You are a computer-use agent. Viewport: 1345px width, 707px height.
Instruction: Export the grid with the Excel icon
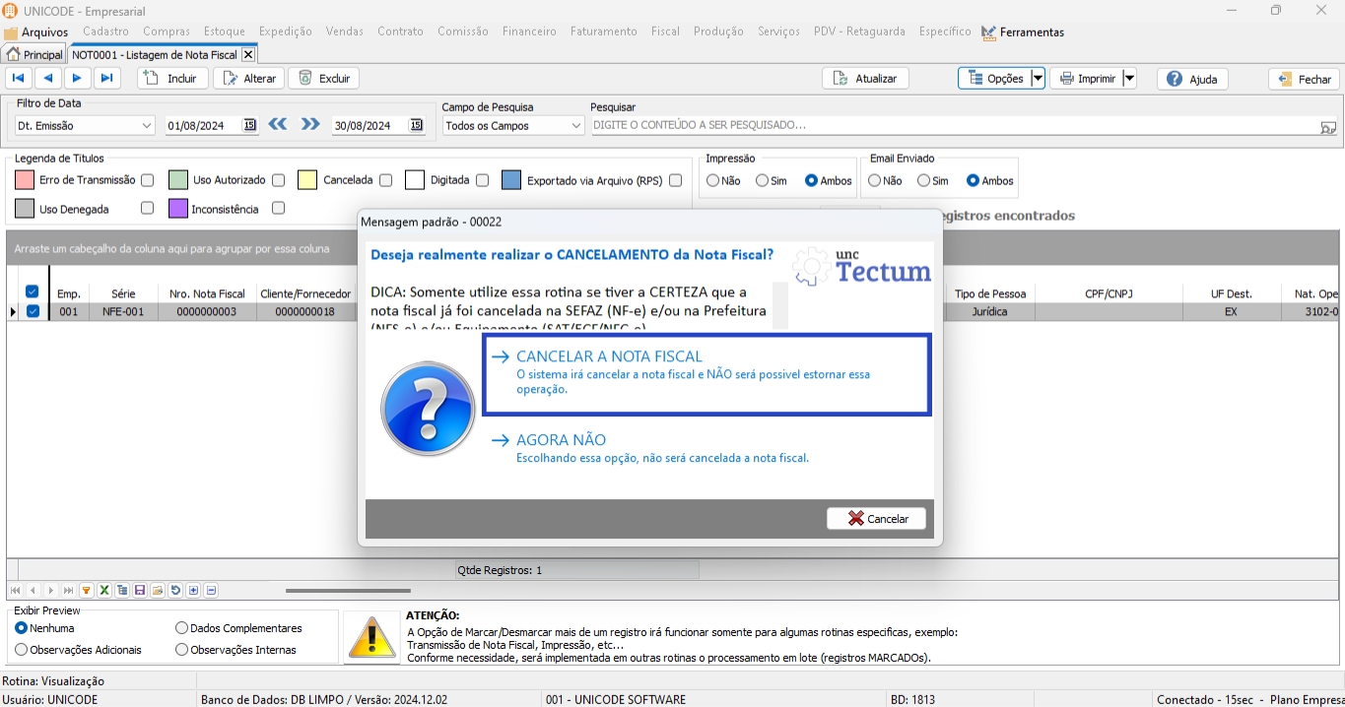[x=104, y=591]
